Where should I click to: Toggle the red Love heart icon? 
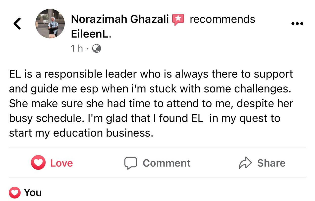(38, 163)
